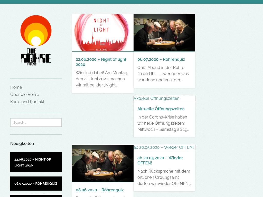This screenshot has width=263, height=197.
Task: Open the Home menu item
Action: tap(16, 87)
